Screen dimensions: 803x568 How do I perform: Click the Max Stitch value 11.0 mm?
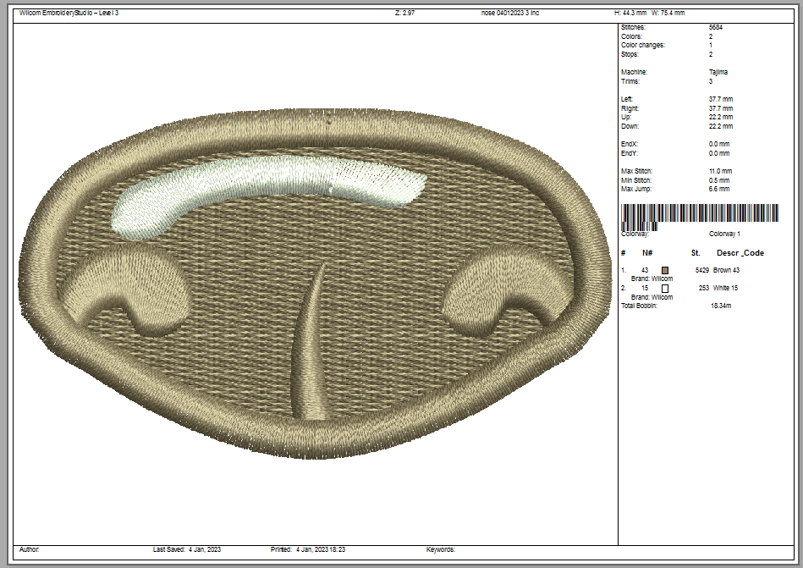click(x=721, y=172)
